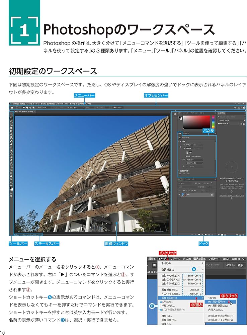
Task: Select the Eyedropper tool
Action: click(x=11, y=134)
